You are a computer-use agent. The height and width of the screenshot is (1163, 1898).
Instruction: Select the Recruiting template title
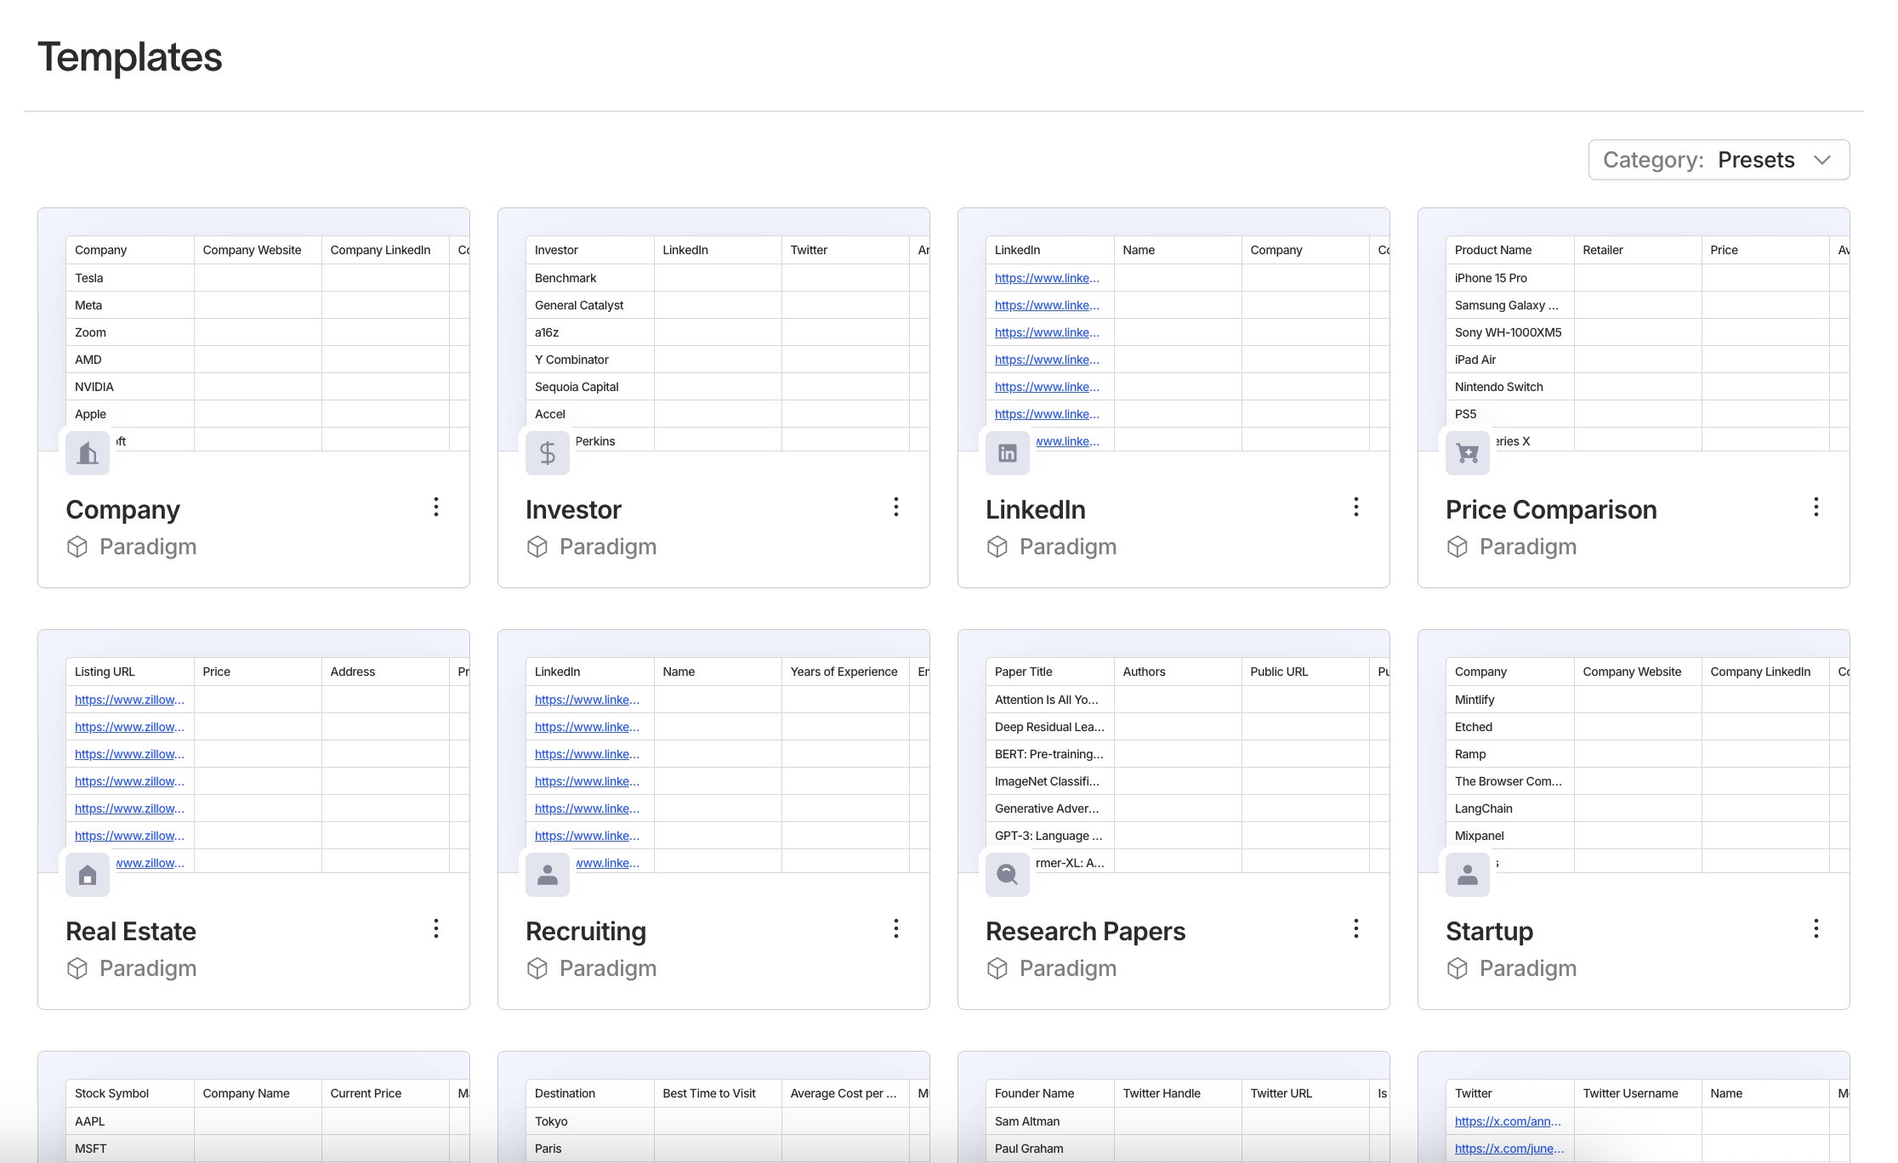point(586,931)
